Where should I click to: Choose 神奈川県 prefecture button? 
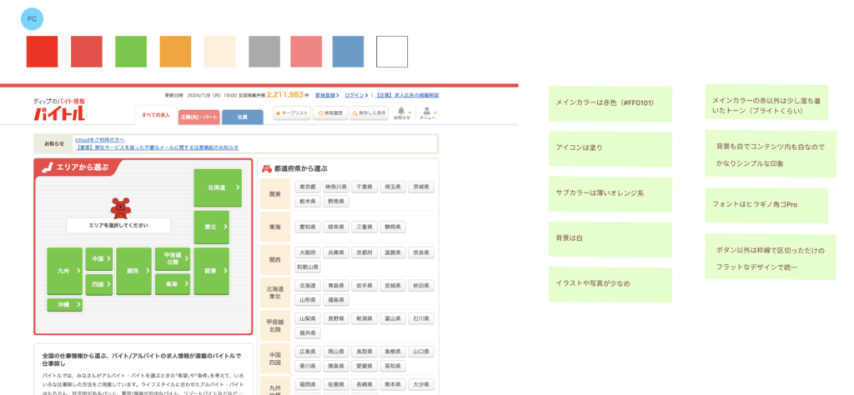(336, 187)
